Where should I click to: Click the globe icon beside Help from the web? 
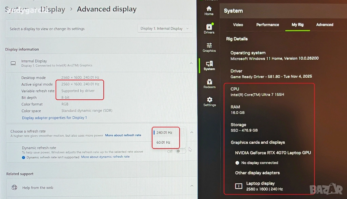[x=14, y=187]
